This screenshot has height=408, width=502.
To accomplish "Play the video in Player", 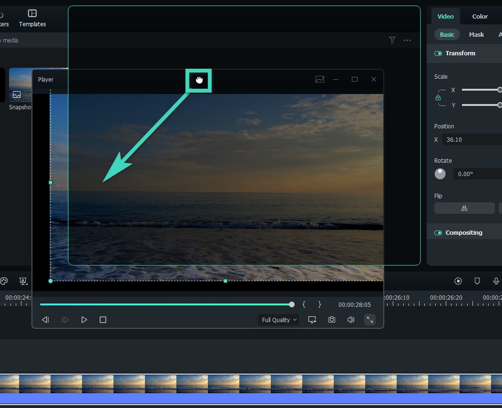I will pyautogui.click(x=84, y=320).
